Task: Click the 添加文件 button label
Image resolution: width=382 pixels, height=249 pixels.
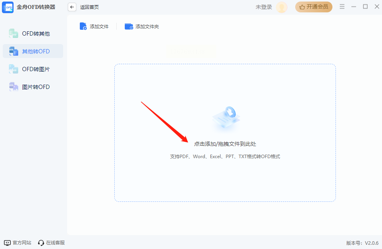Action: click(x=99, y=27)
